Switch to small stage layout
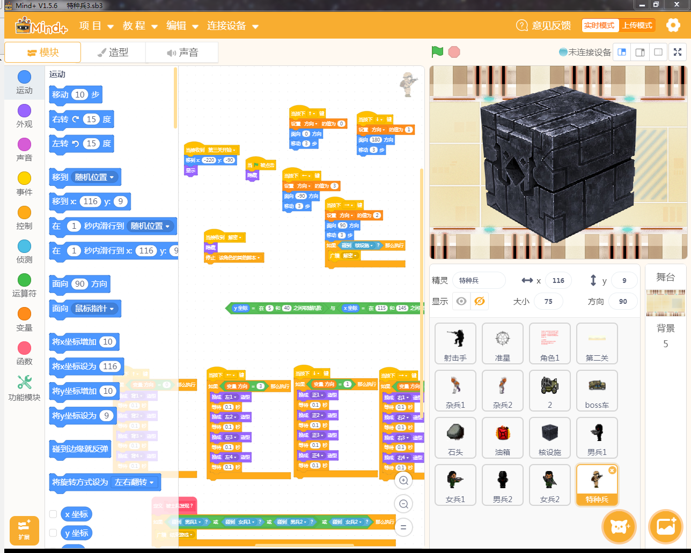 click(x=622, y=52)
